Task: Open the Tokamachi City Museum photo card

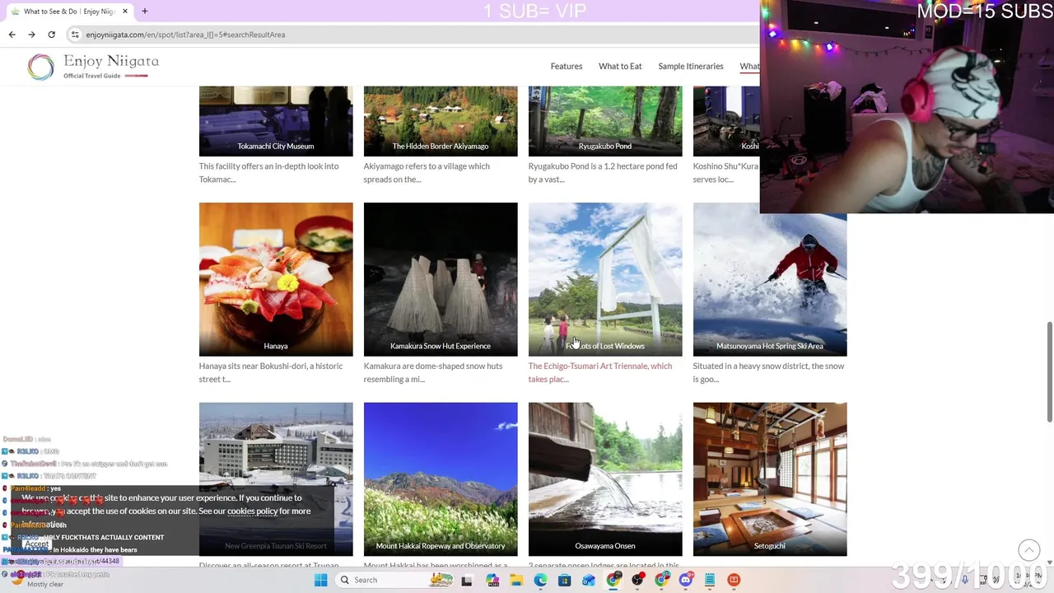Action: [276, 121]
